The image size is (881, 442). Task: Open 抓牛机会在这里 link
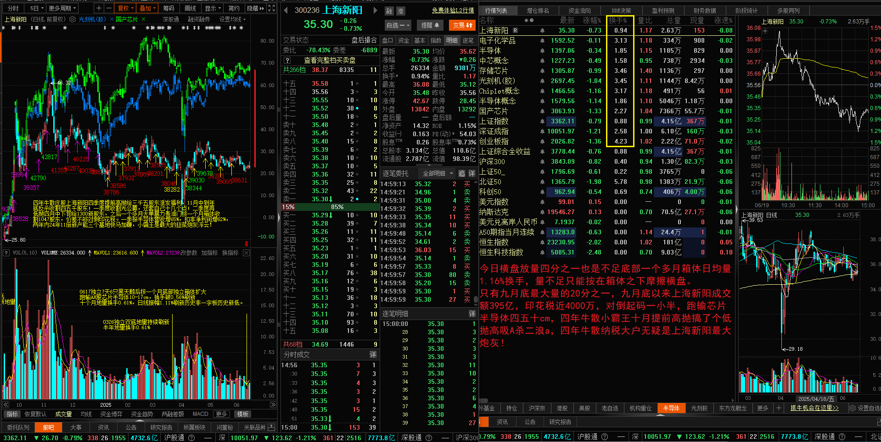(x=814, y=408)
